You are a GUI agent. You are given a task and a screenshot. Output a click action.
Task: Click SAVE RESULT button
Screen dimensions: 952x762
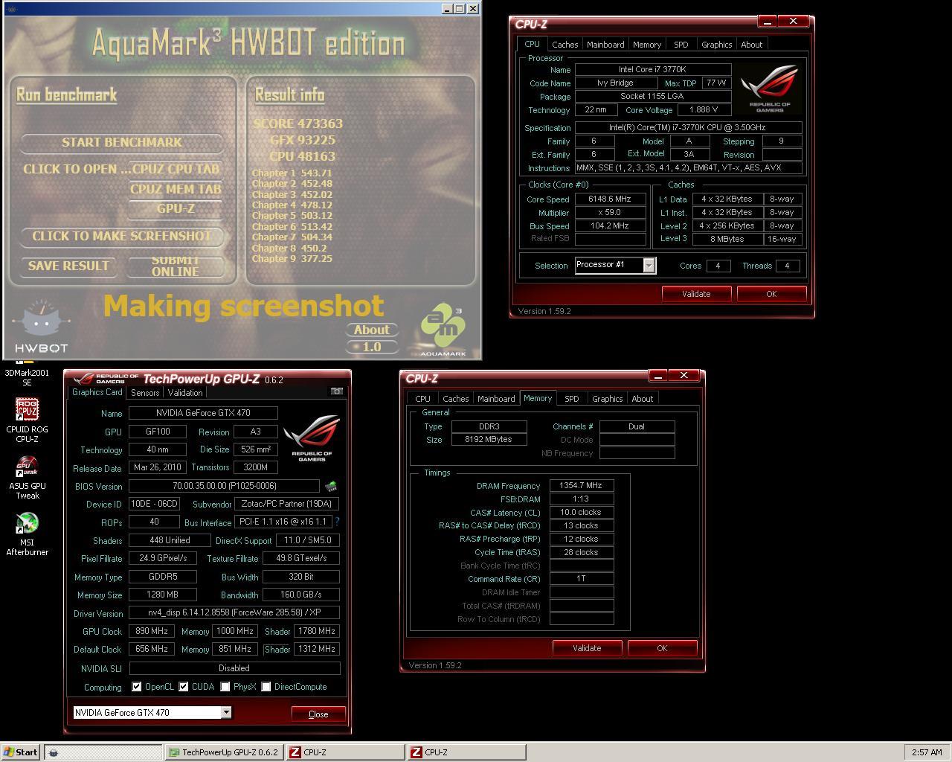68,266
